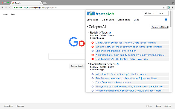Open the Newest to Oldest sort dropdown
The height and width of the screenshot is (109, 175).
click(160, 27)
